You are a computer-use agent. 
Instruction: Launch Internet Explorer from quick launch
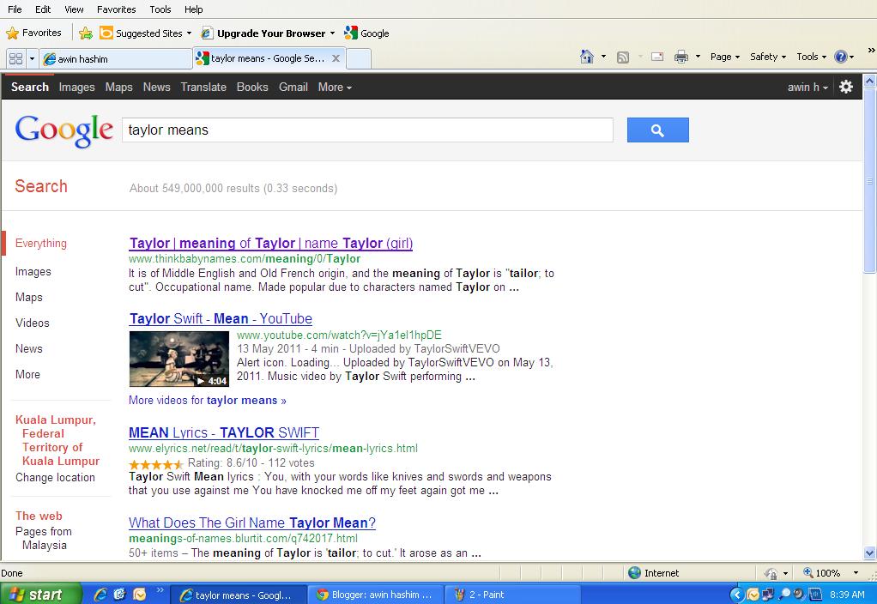pos(100,594)
